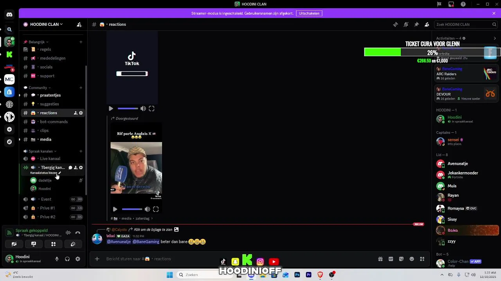Toggle noise suppression waveform icon
Image resolution: width=501 pixels, height=281 pixels.
tap(68, 233)
